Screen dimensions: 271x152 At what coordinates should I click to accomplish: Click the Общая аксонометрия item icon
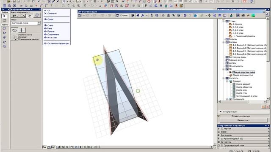click(x=230, y=75)
